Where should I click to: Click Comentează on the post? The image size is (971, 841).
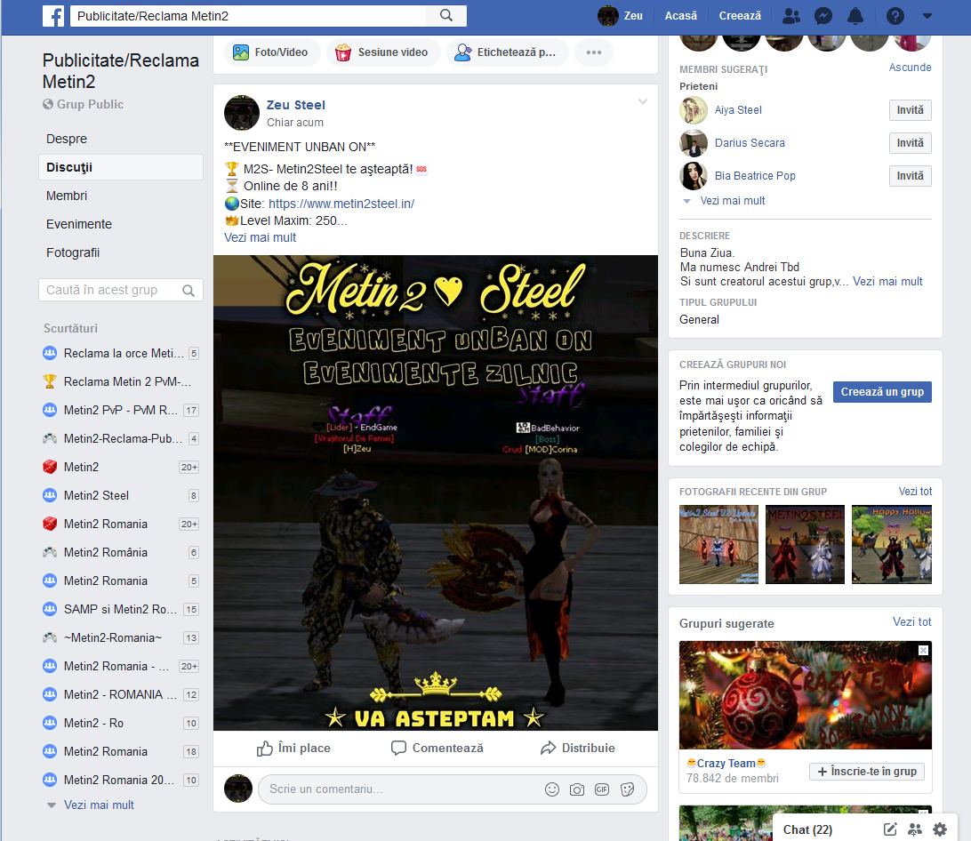(x=437, y=749)
